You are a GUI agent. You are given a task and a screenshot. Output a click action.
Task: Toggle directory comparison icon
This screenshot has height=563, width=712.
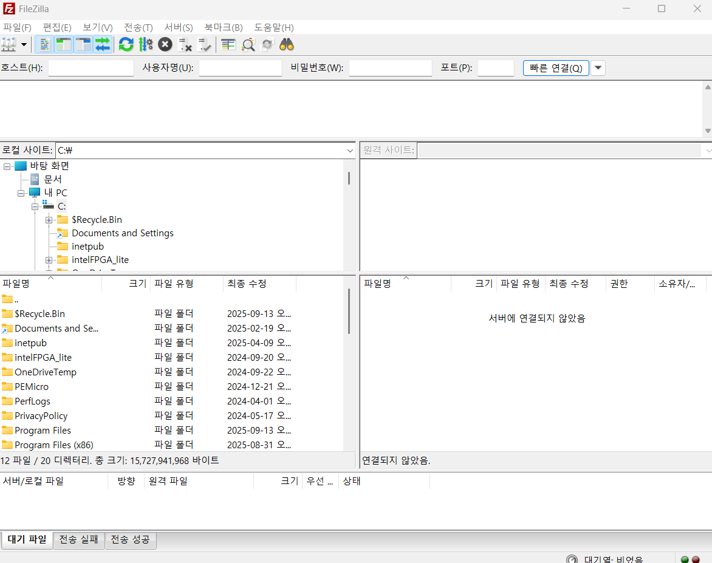pos(248,44)
